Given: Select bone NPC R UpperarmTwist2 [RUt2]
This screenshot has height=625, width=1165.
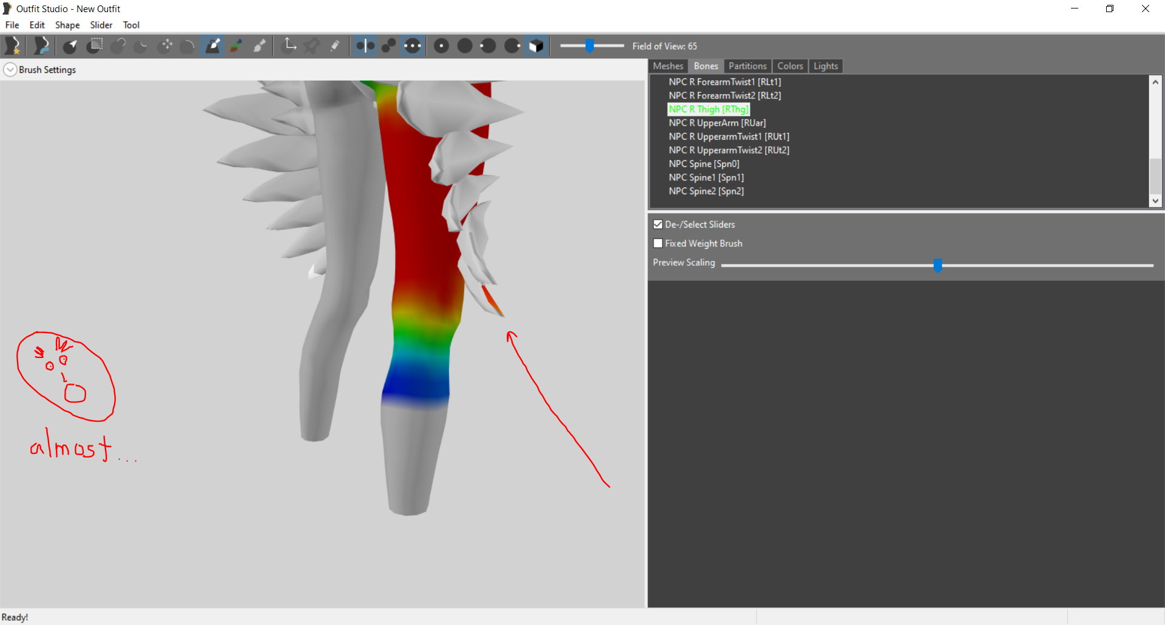Looking at the screenshot, I should click(729, 150).
